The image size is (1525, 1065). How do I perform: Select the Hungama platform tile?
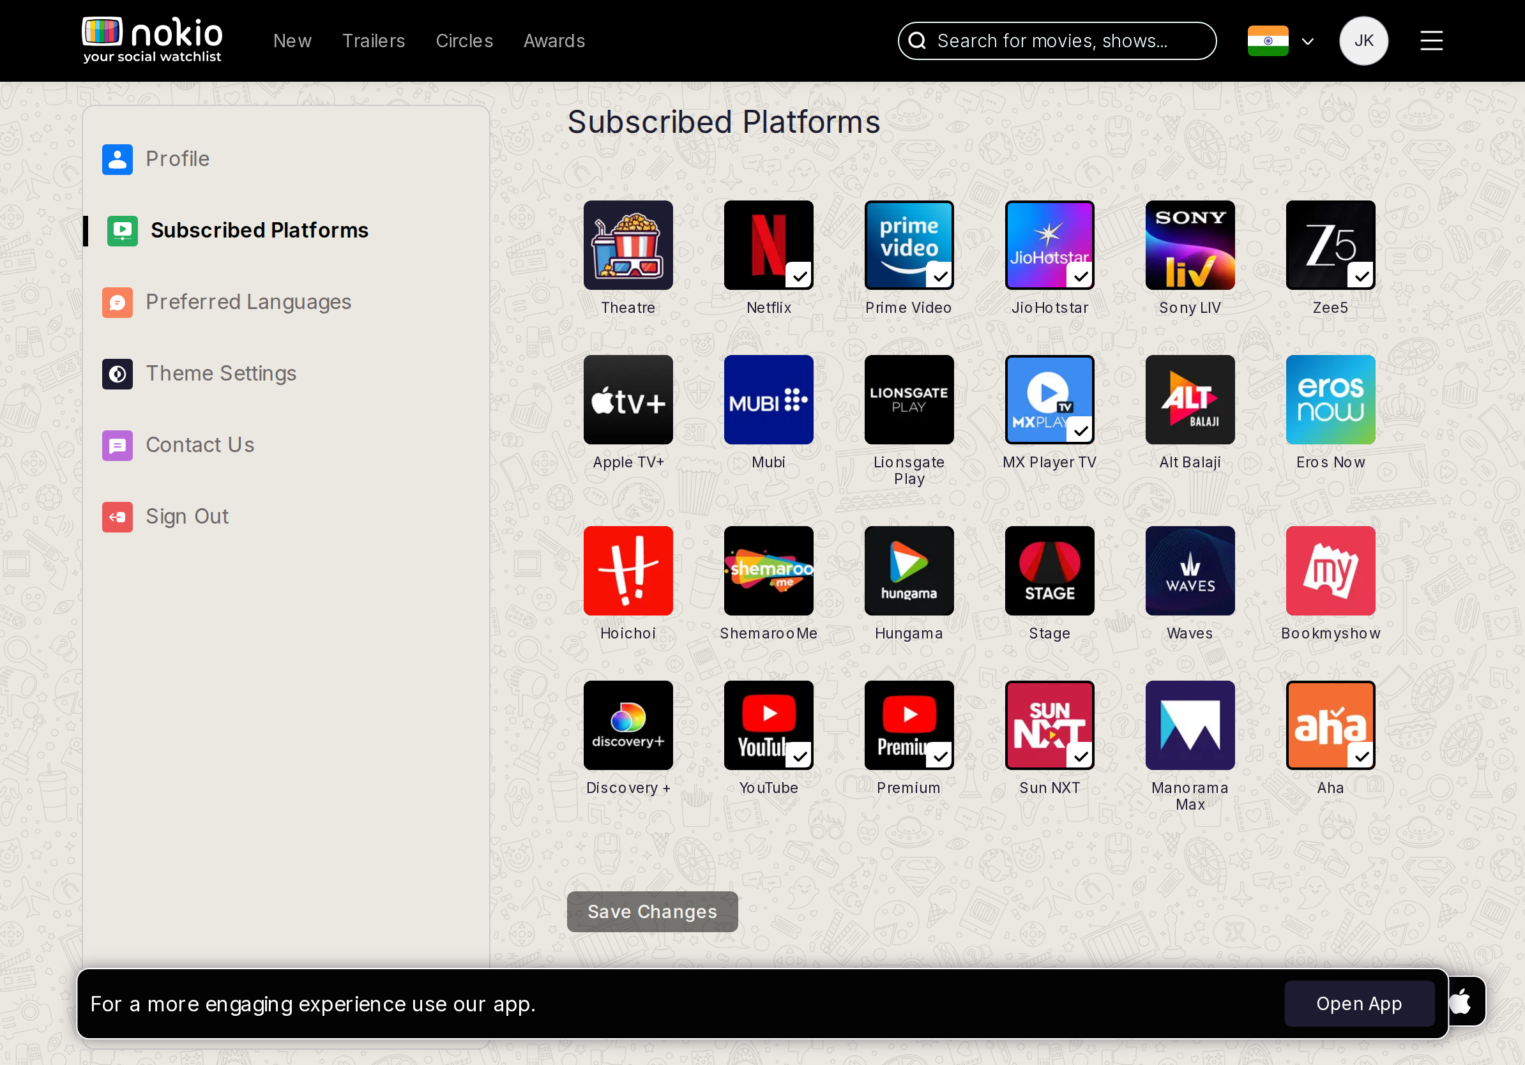(909, 571)
